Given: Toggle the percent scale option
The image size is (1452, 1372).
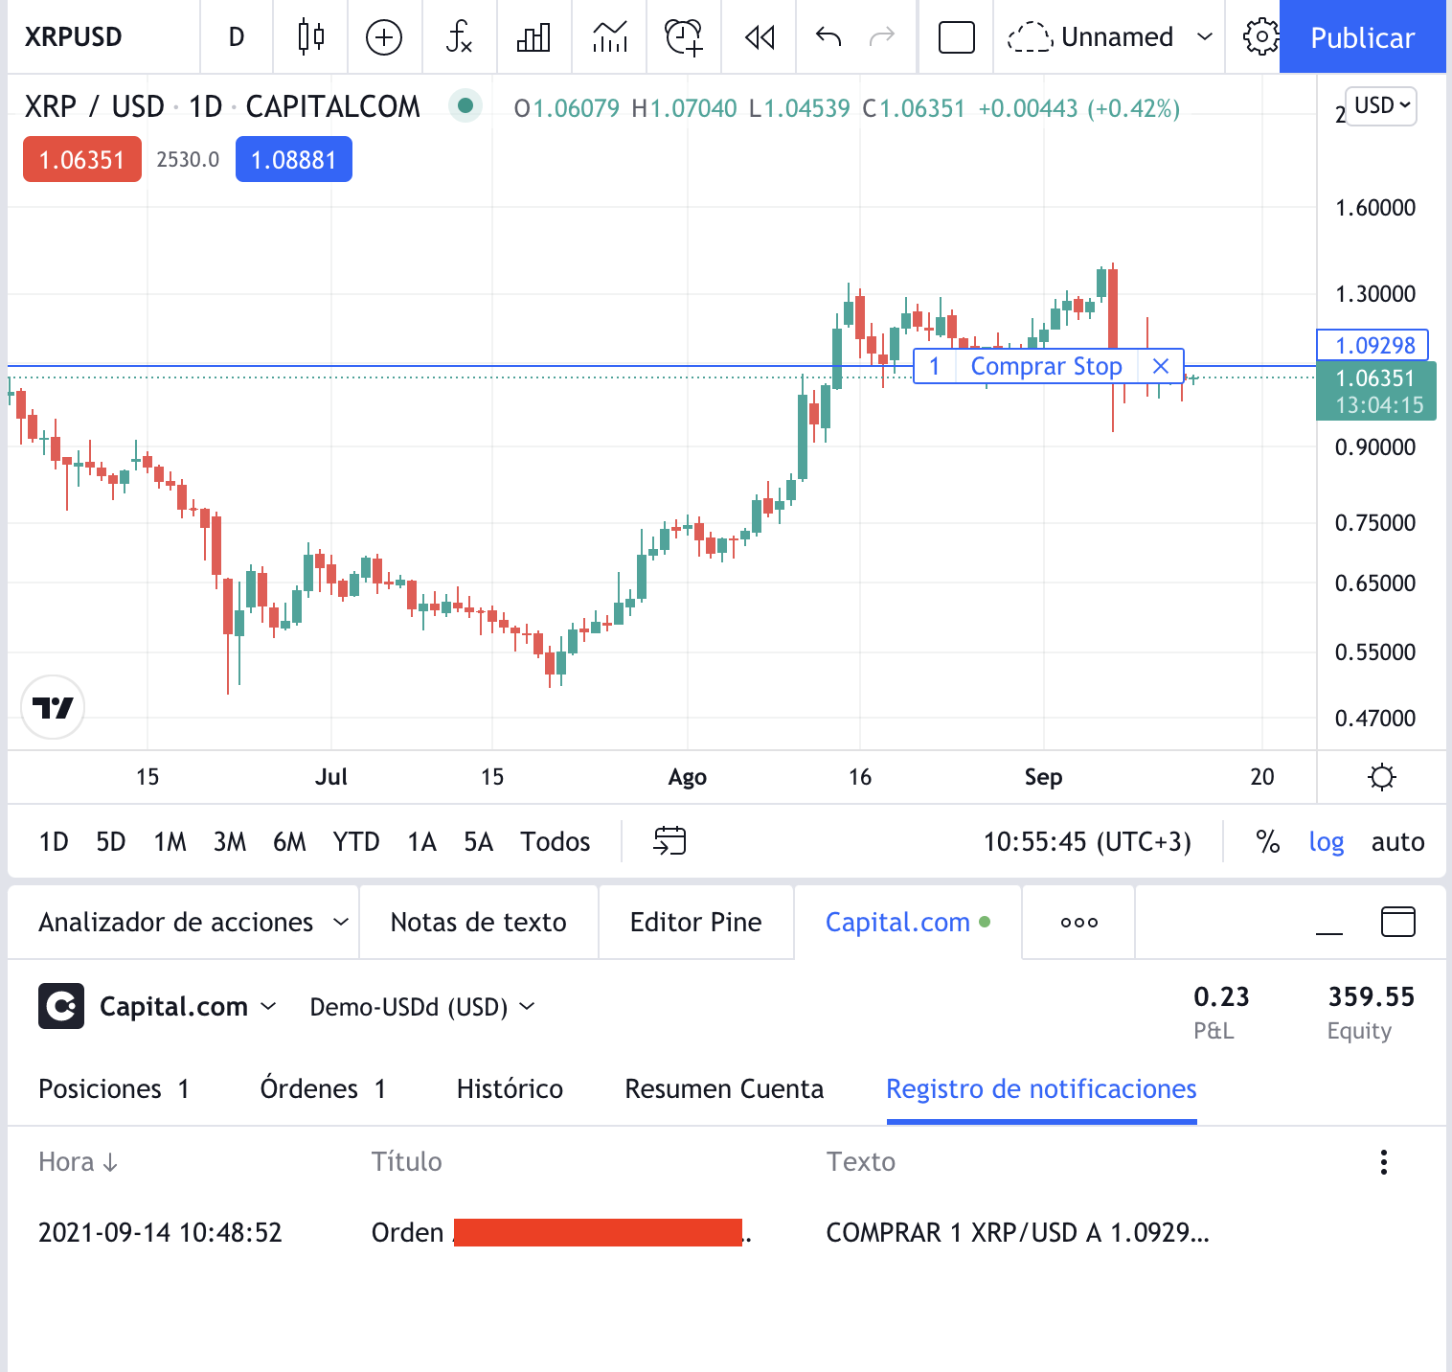Looking at the screenshot, I should click(x=1267, y=841).
